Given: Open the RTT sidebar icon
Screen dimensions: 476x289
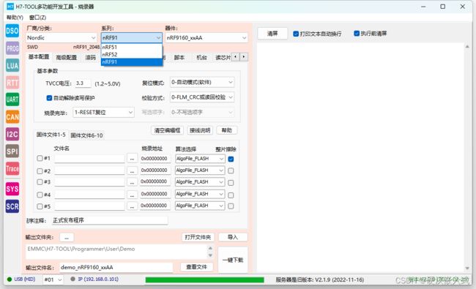Looking at the screenshot, I should click(12, 83).
